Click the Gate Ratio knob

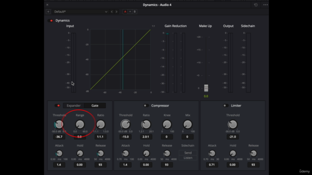100,124
